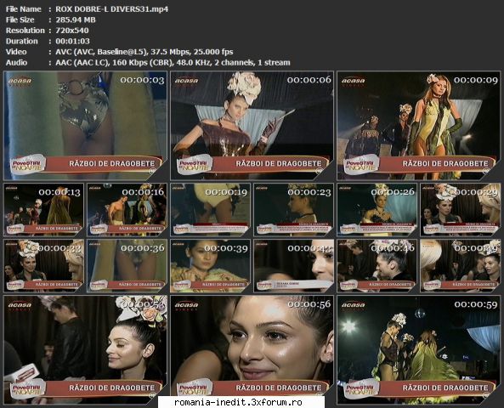This screenshot has width=504, height=408.
Task: Select the thumbnail stamped 00:00:03
Action: (x=85, y=126)
